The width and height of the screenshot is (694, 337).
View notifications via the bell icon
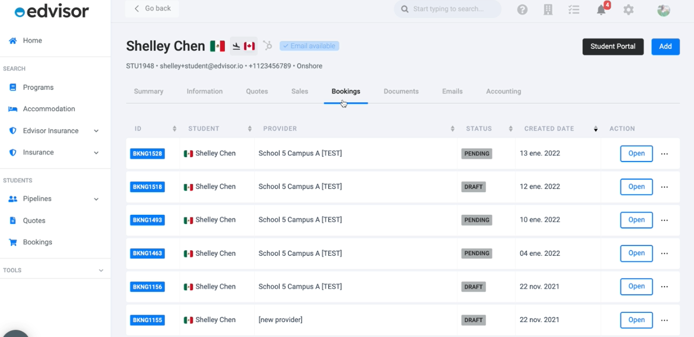(x=601, y=10)
